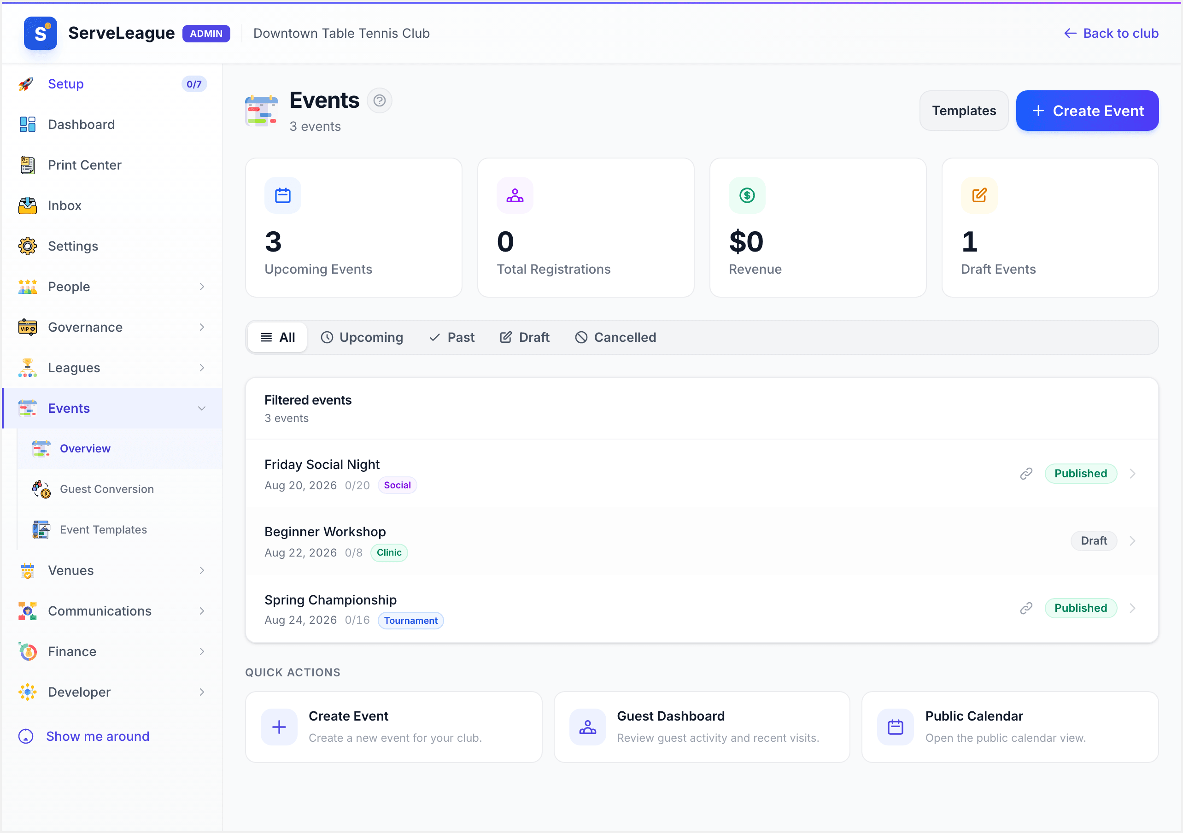
Task: Expand the Developer menu chevron
Action: tap(201, 692)
